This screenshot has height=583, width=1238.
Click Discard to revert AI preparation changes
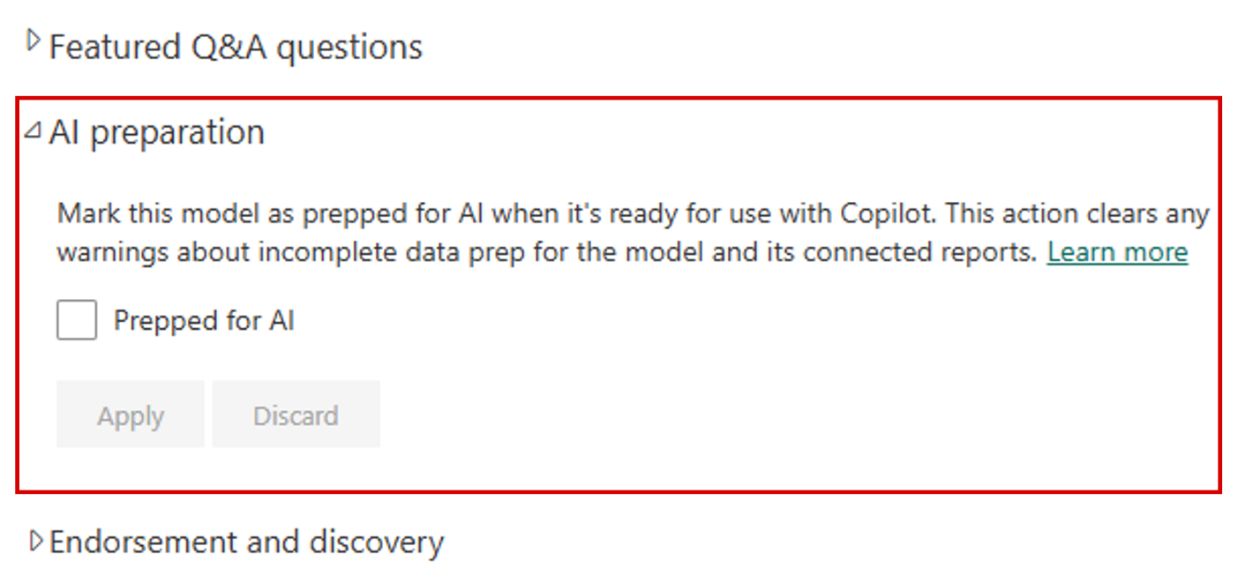tap(296, 414)
